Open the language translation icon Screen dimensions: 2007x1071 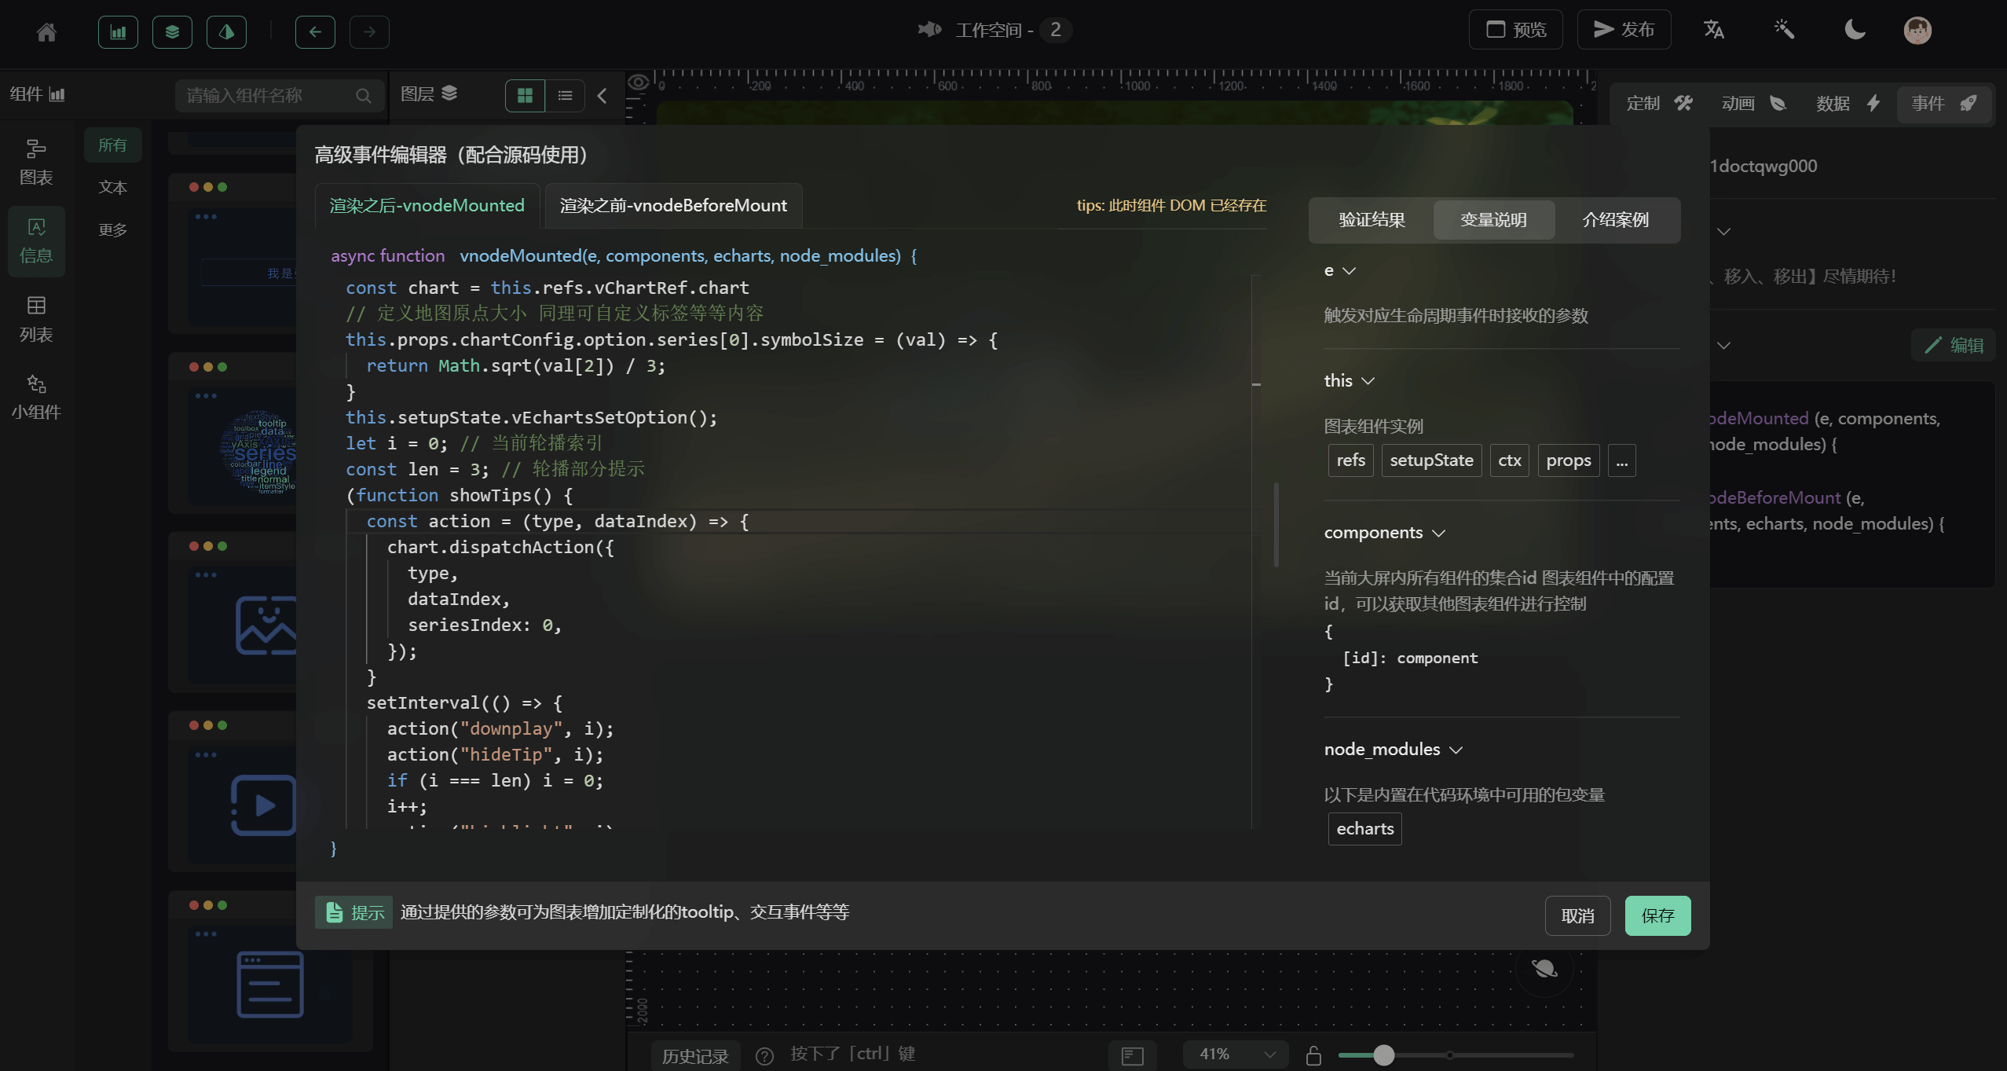[1713, 30]
